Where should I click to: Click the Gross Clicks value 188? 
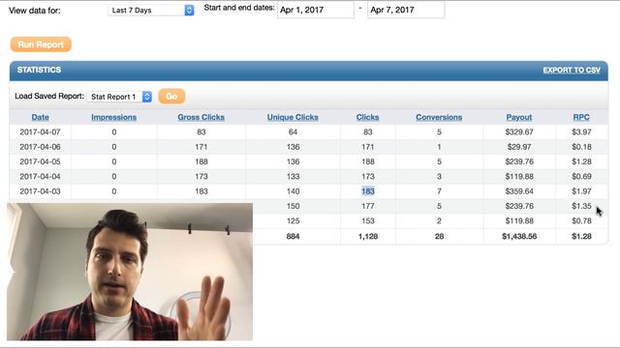pyautogui.click(x=201, y=161)
